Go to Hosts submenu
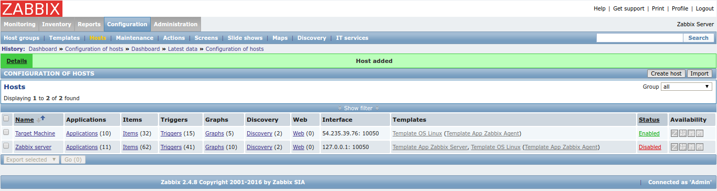Screen dimensions: 717x191 (x=98, y=38)
